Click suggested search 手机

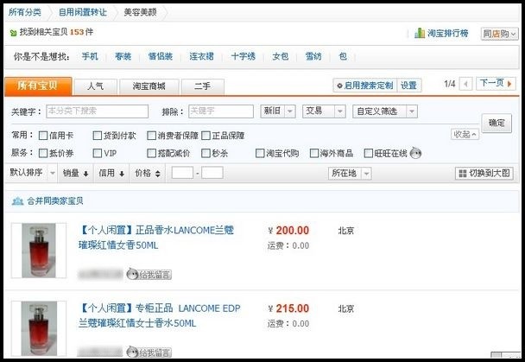pos(90,56)
